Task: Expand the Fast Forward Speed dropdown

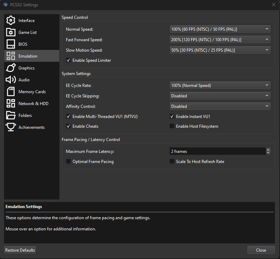Action: (x=220, y=39)
